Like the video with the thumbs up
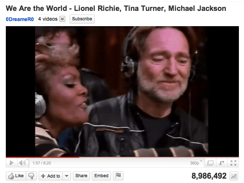This screenshot has height=183, width=244. coord(16,176)
